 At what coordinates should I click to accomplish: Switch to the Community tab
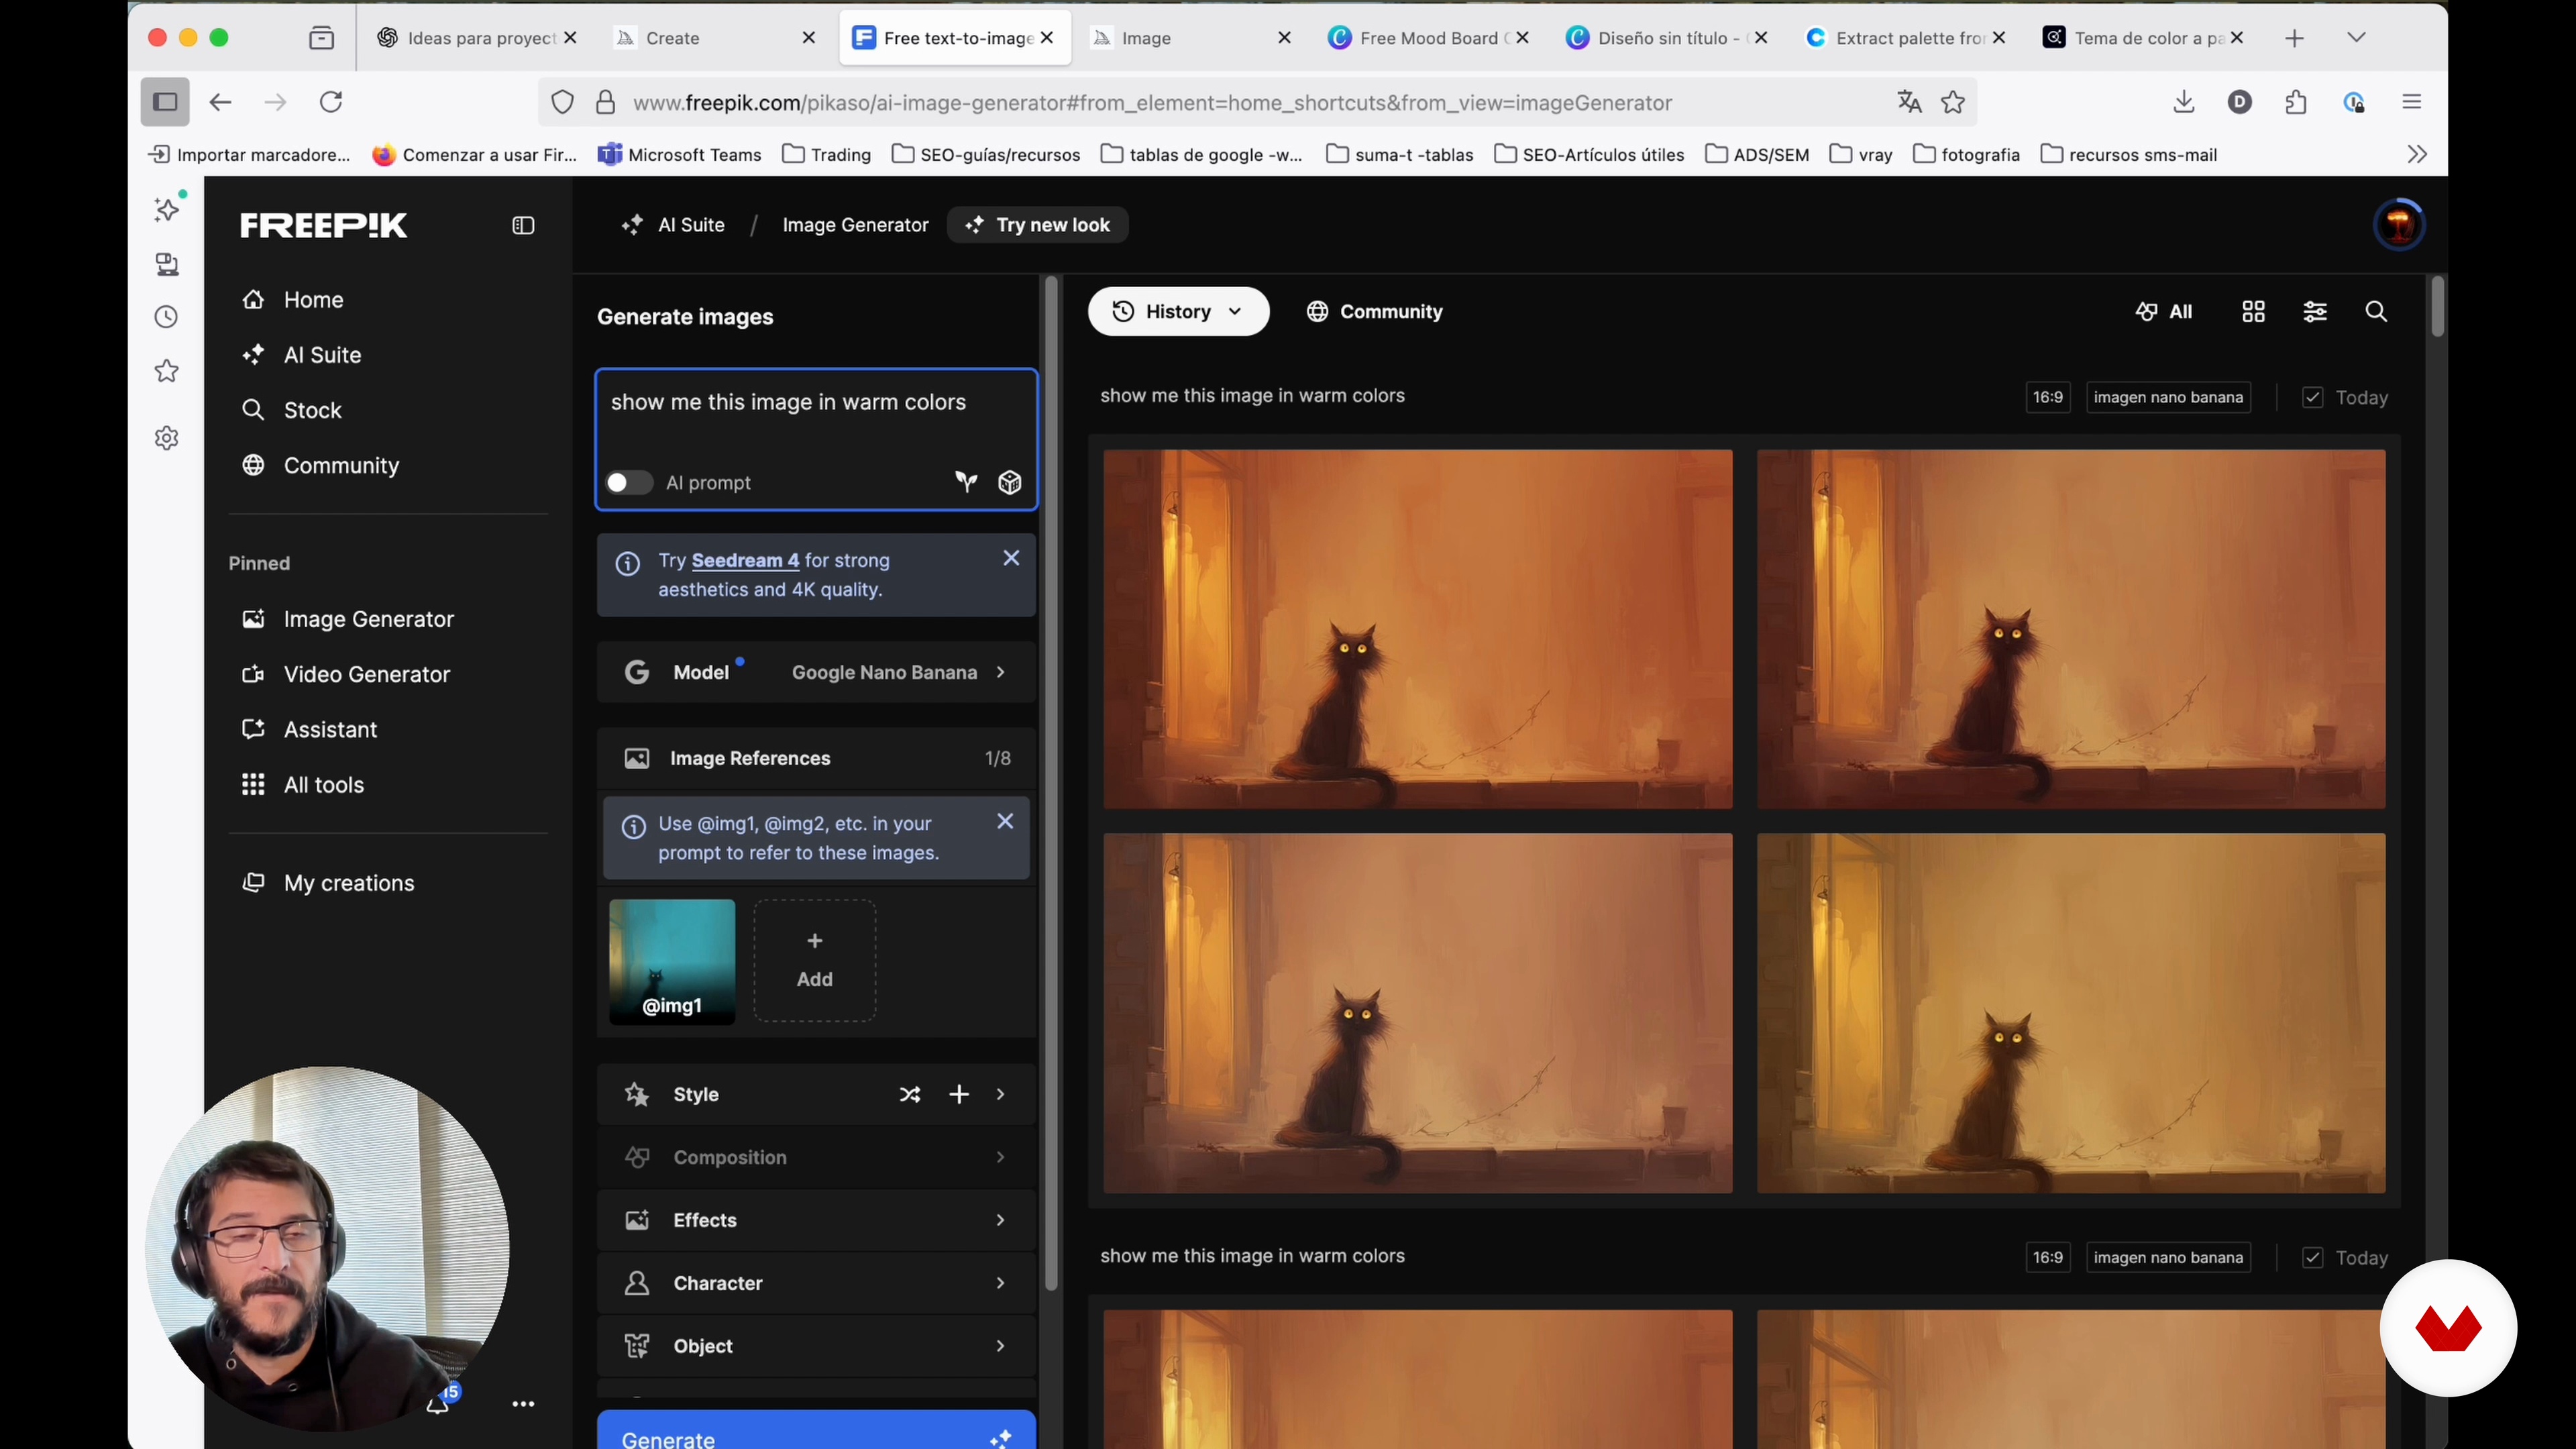pos(1374,312)
